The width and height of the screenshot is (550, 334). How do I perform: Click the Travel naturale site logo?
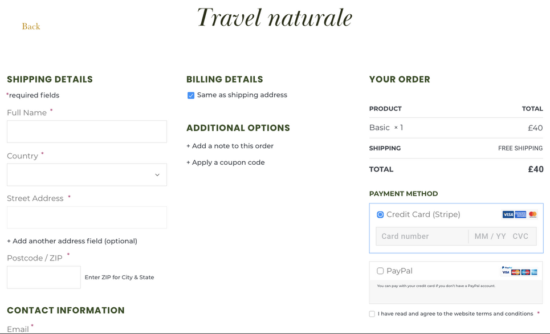click(275, 18)
